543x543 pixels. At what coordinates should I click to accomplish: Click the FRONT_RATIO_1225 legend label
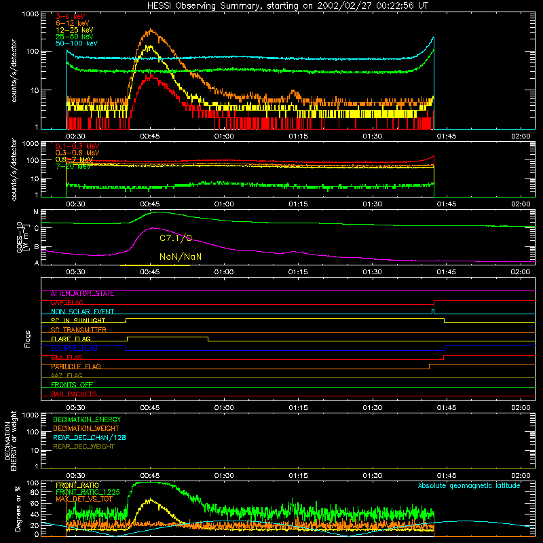(x=88, y=493)
